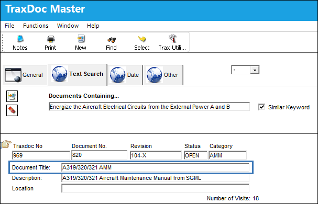Switch to the Date tab
Screen dimensions: 318x204
(125, 75)
